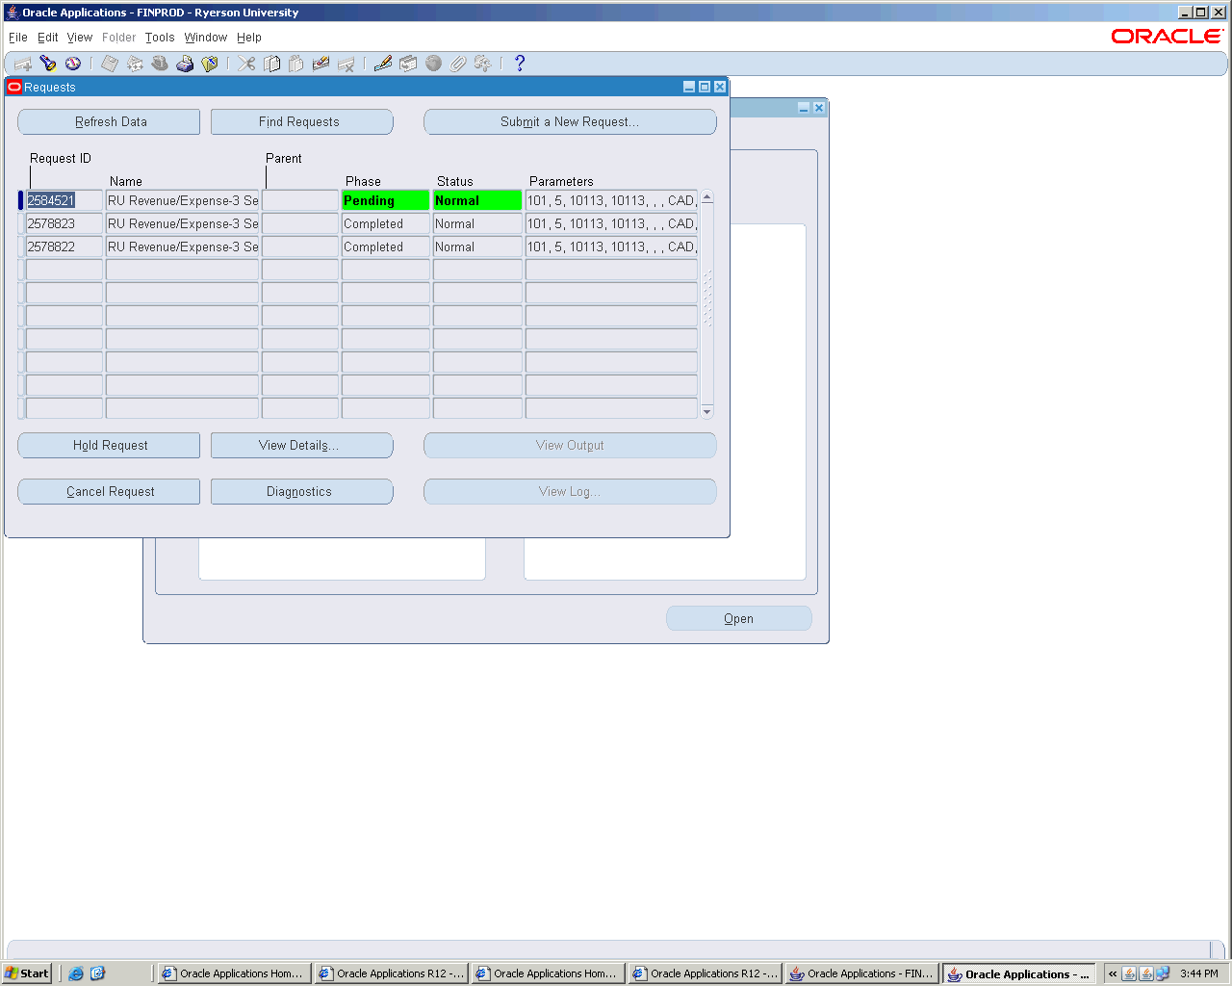Image resolution: width=1232 pixels, height=986 pixels.
Task: Click the Find flashlight toolbar icon
Action: pos(48,64)
